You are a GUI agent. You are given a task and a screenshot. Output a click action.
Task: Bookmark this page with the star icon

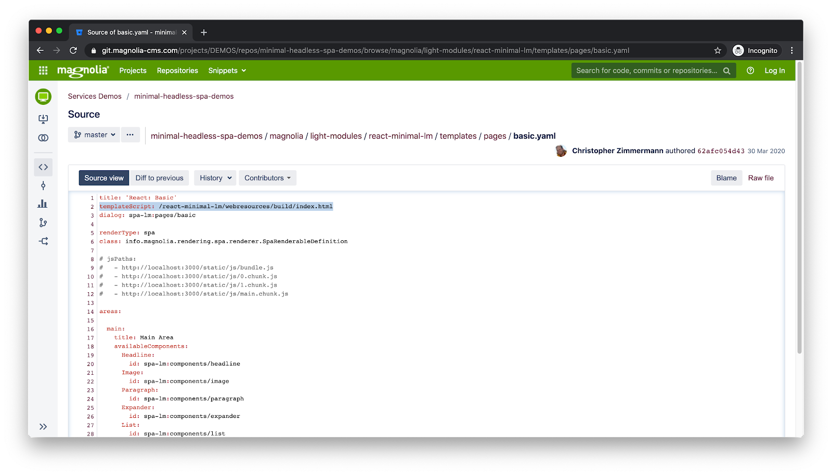(x=718, y=50)
